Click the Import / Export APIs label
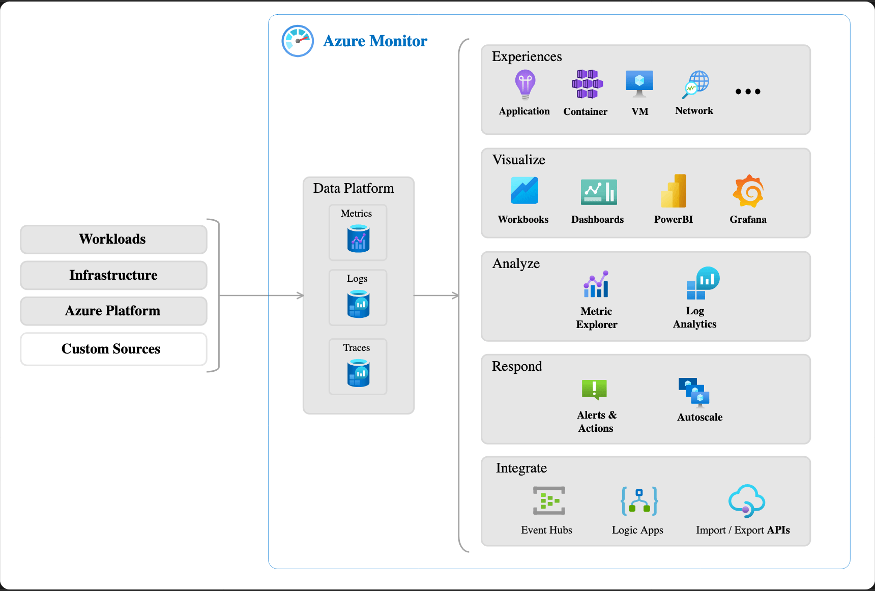 click(x=743, y=530)
